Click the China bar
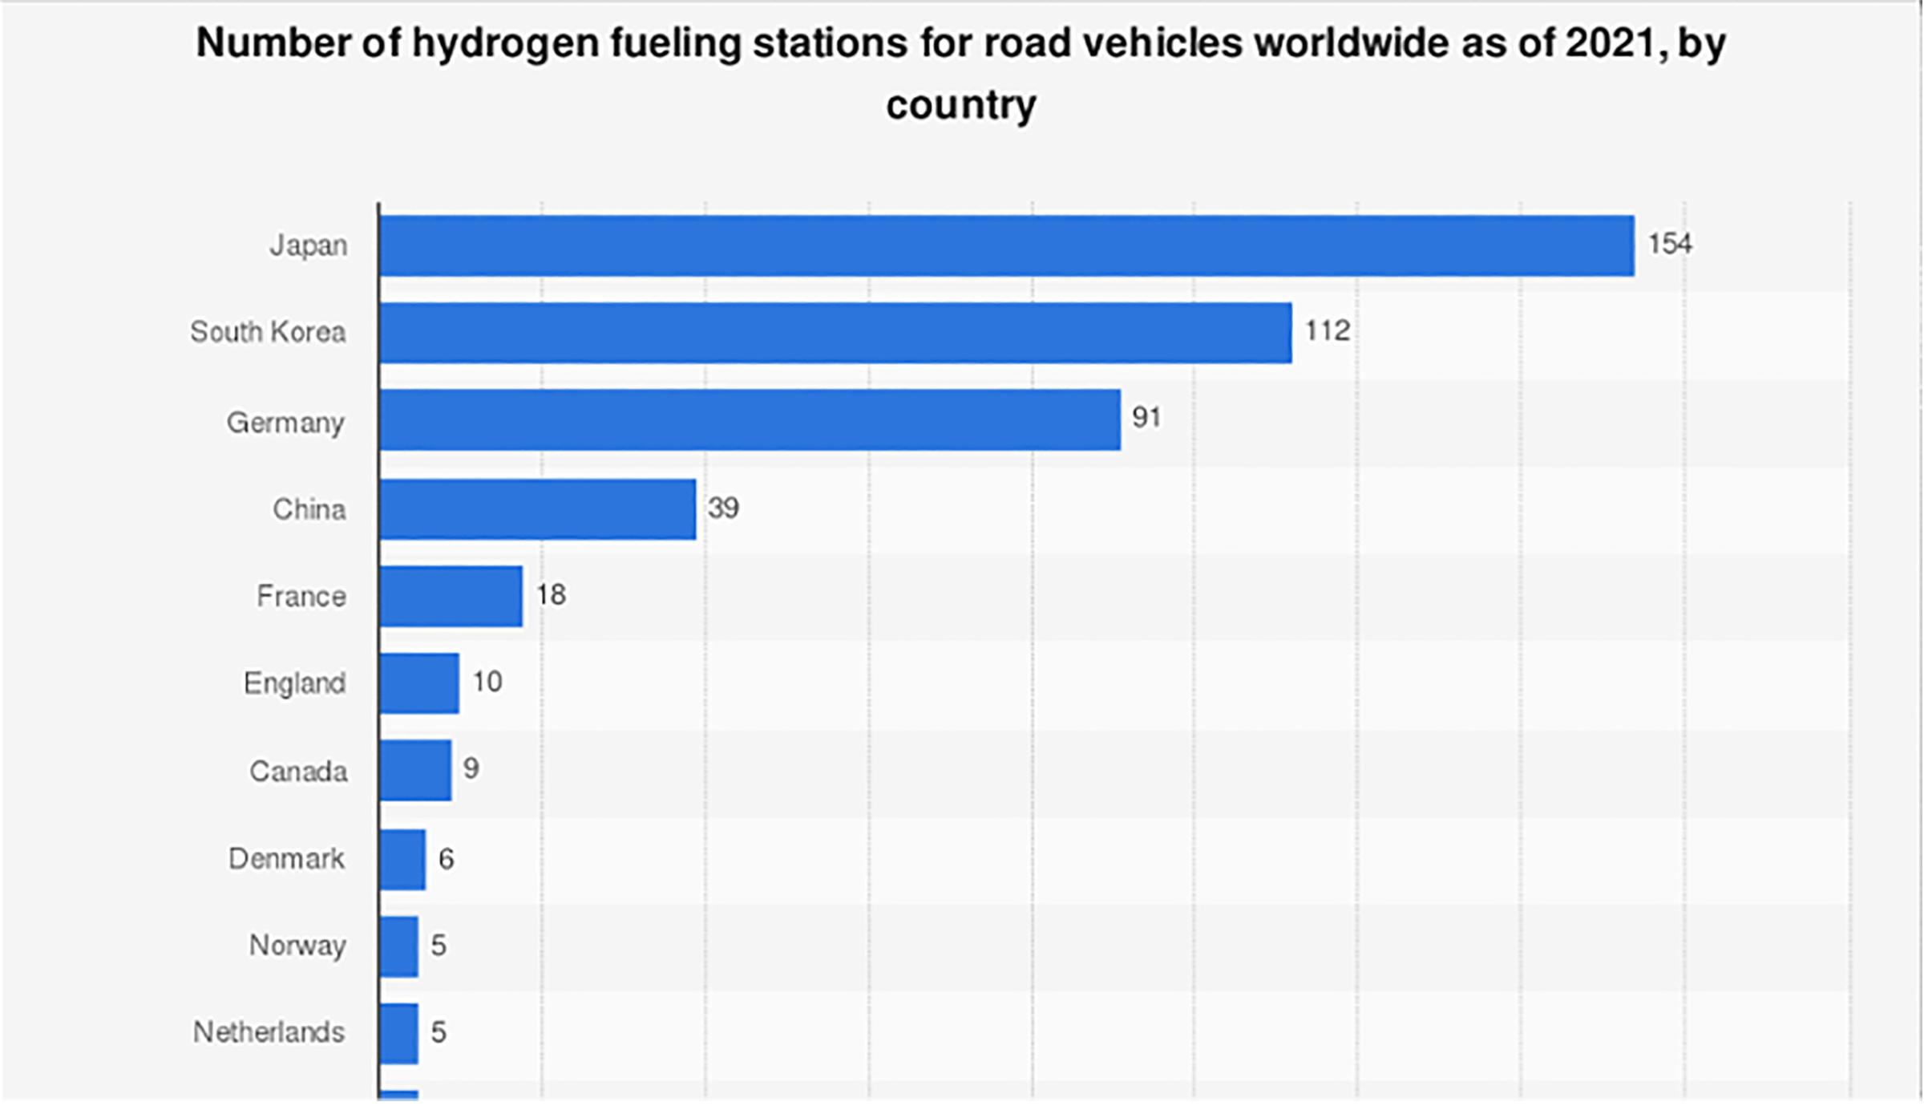This screenshot has width=1924, height=1106. click(x=538, y=509)
